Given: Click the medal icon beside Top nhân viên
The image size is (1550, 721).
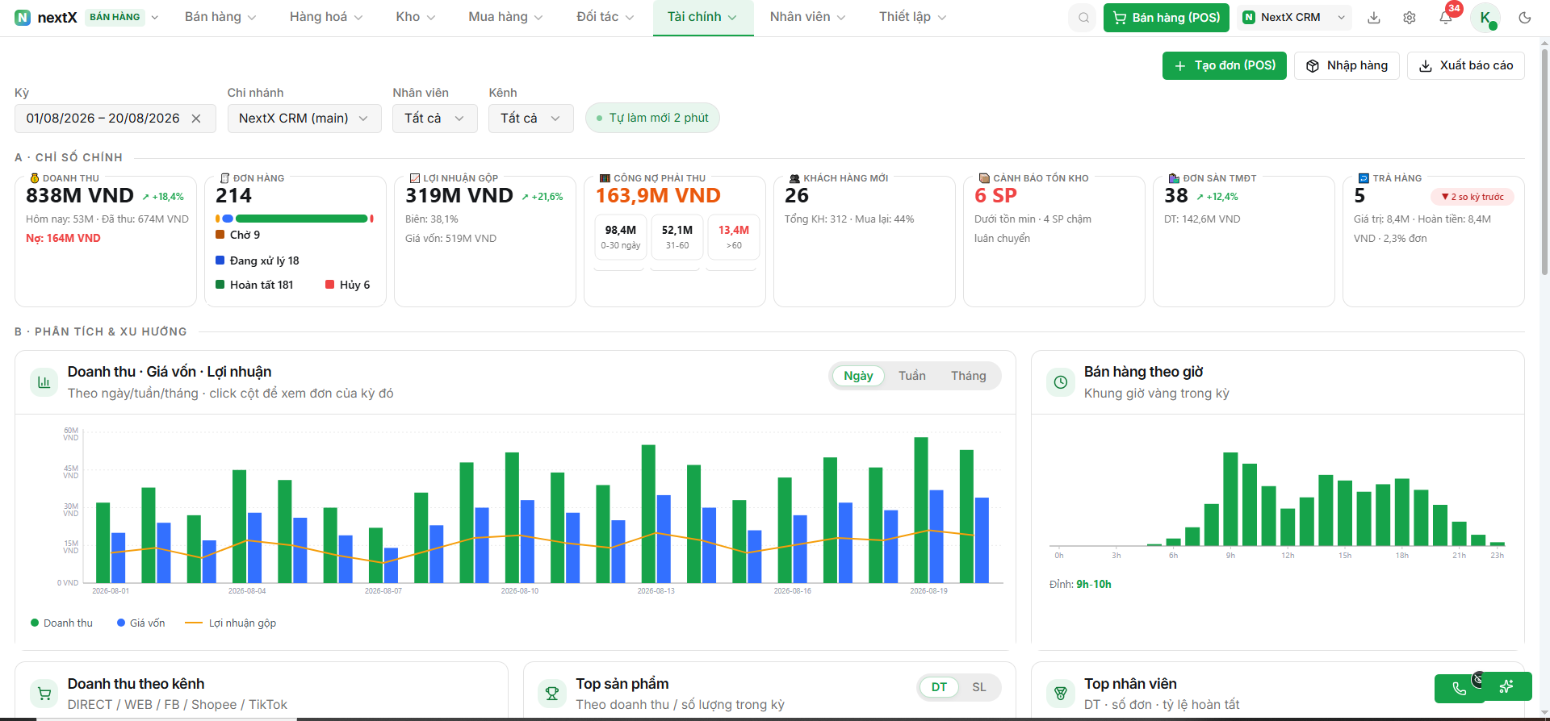Looking at the screenshot, I should pos(1061,694).
